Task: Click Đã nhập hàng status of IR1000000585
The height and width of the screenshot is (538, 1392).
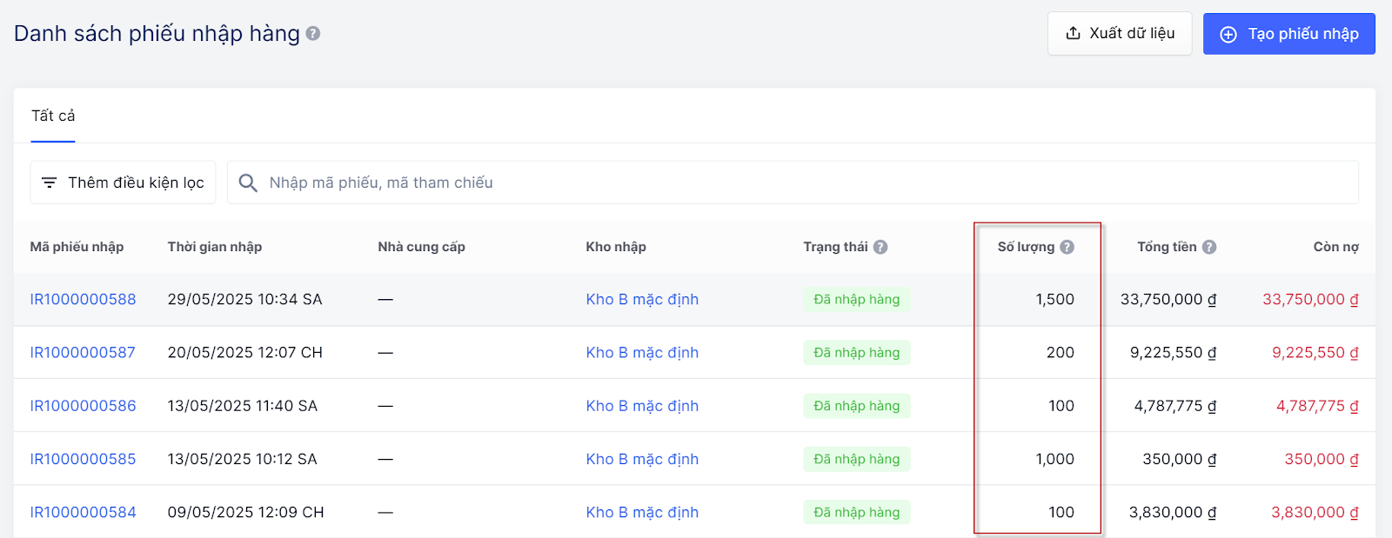Action: (857, 459)
